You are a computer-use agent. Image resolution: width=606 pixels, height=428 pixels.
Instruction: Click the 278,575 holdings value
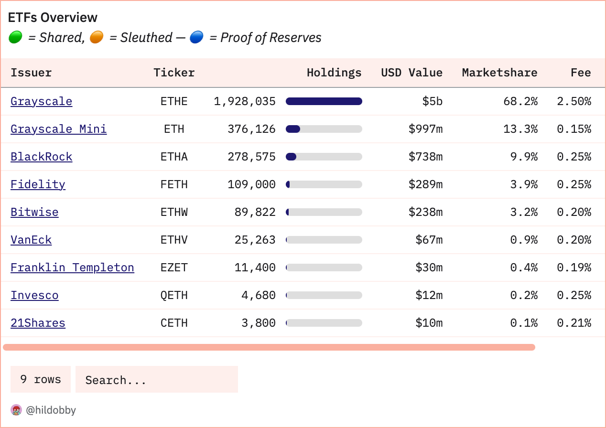point(251,157)
